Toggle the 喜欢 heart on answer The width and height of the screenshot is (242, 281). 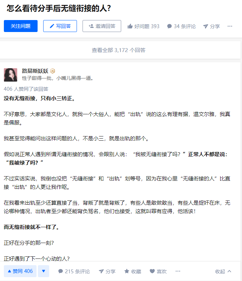(x=158, y=271)
